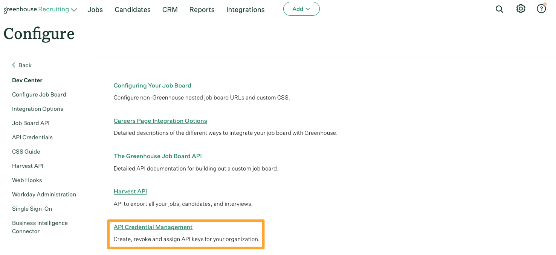Open the settings gear icon
This screenshot has width=556, height=255.
(521, 9)
